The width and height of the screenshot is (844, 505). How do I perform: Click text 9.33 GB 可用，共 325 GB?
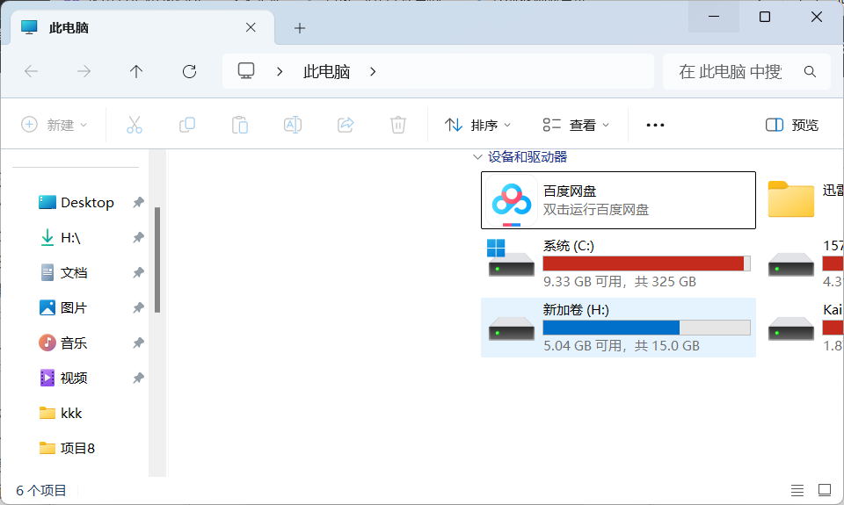coord(620,281)
